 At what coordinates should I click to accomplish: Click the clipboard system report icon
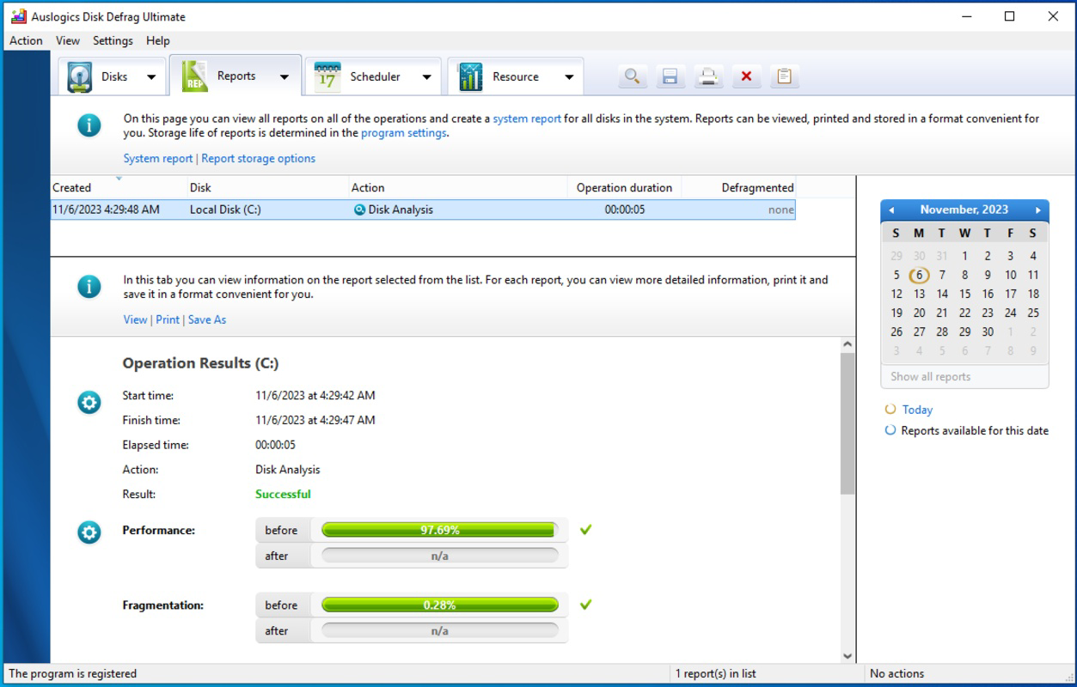coord(784,76)
